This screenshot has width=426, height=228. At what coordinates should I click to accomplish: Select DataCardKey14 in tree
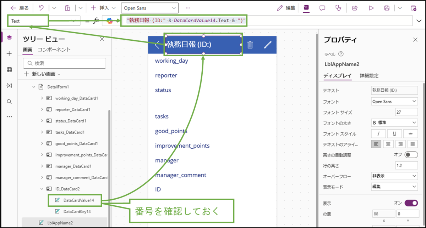click(x=77, y=211)
